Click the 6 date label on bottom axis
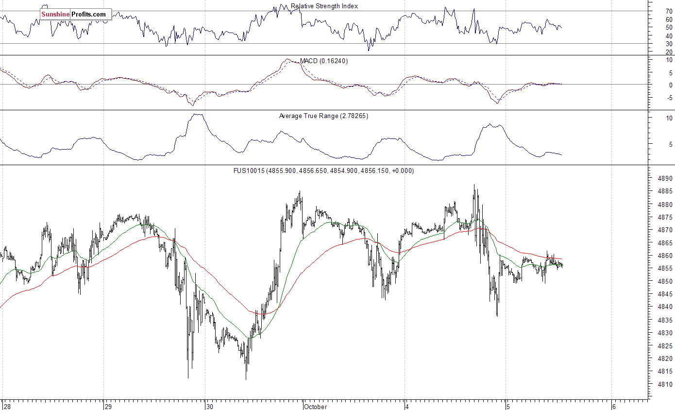The image size is (675, 410). [x=614, y=407]
